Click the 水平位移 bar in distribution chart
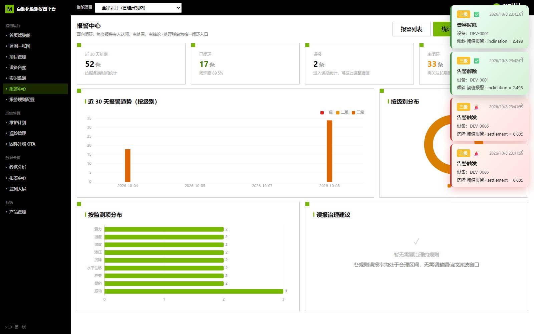This screenshot has height=334, width=534. [164, 268]
